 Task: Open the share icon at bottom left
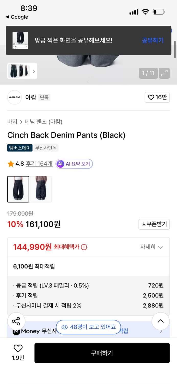[x=16, y=321]
